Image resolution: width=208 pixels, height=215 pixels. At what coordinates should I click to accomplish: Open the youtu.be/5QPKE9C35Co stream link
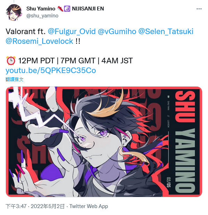coord(51,71)
